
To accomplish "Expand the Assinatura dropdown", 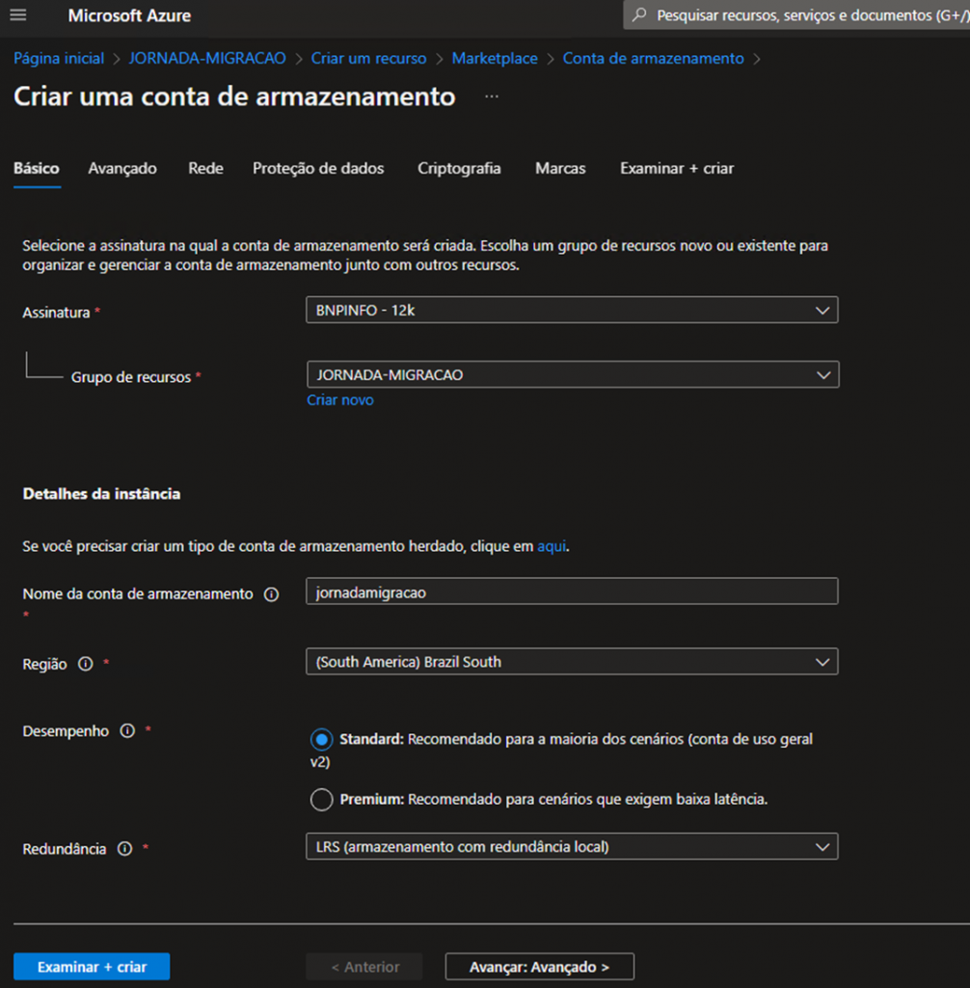I will 572,311.
